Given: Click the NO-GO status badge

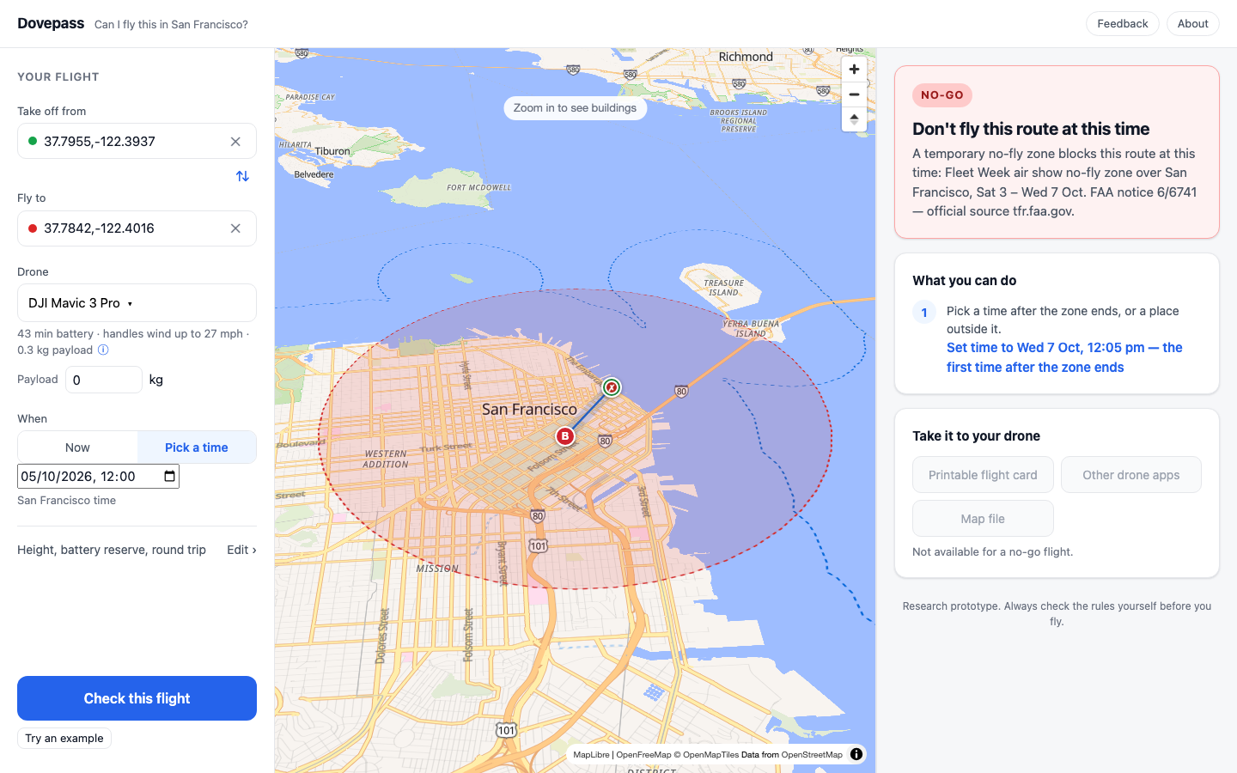Looking at the screenshot, I should (x=942, y=95).
